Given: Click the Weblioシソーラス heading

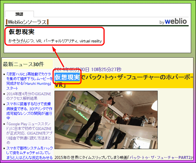Looking at the screenshot, I should (x=27, y=22).
